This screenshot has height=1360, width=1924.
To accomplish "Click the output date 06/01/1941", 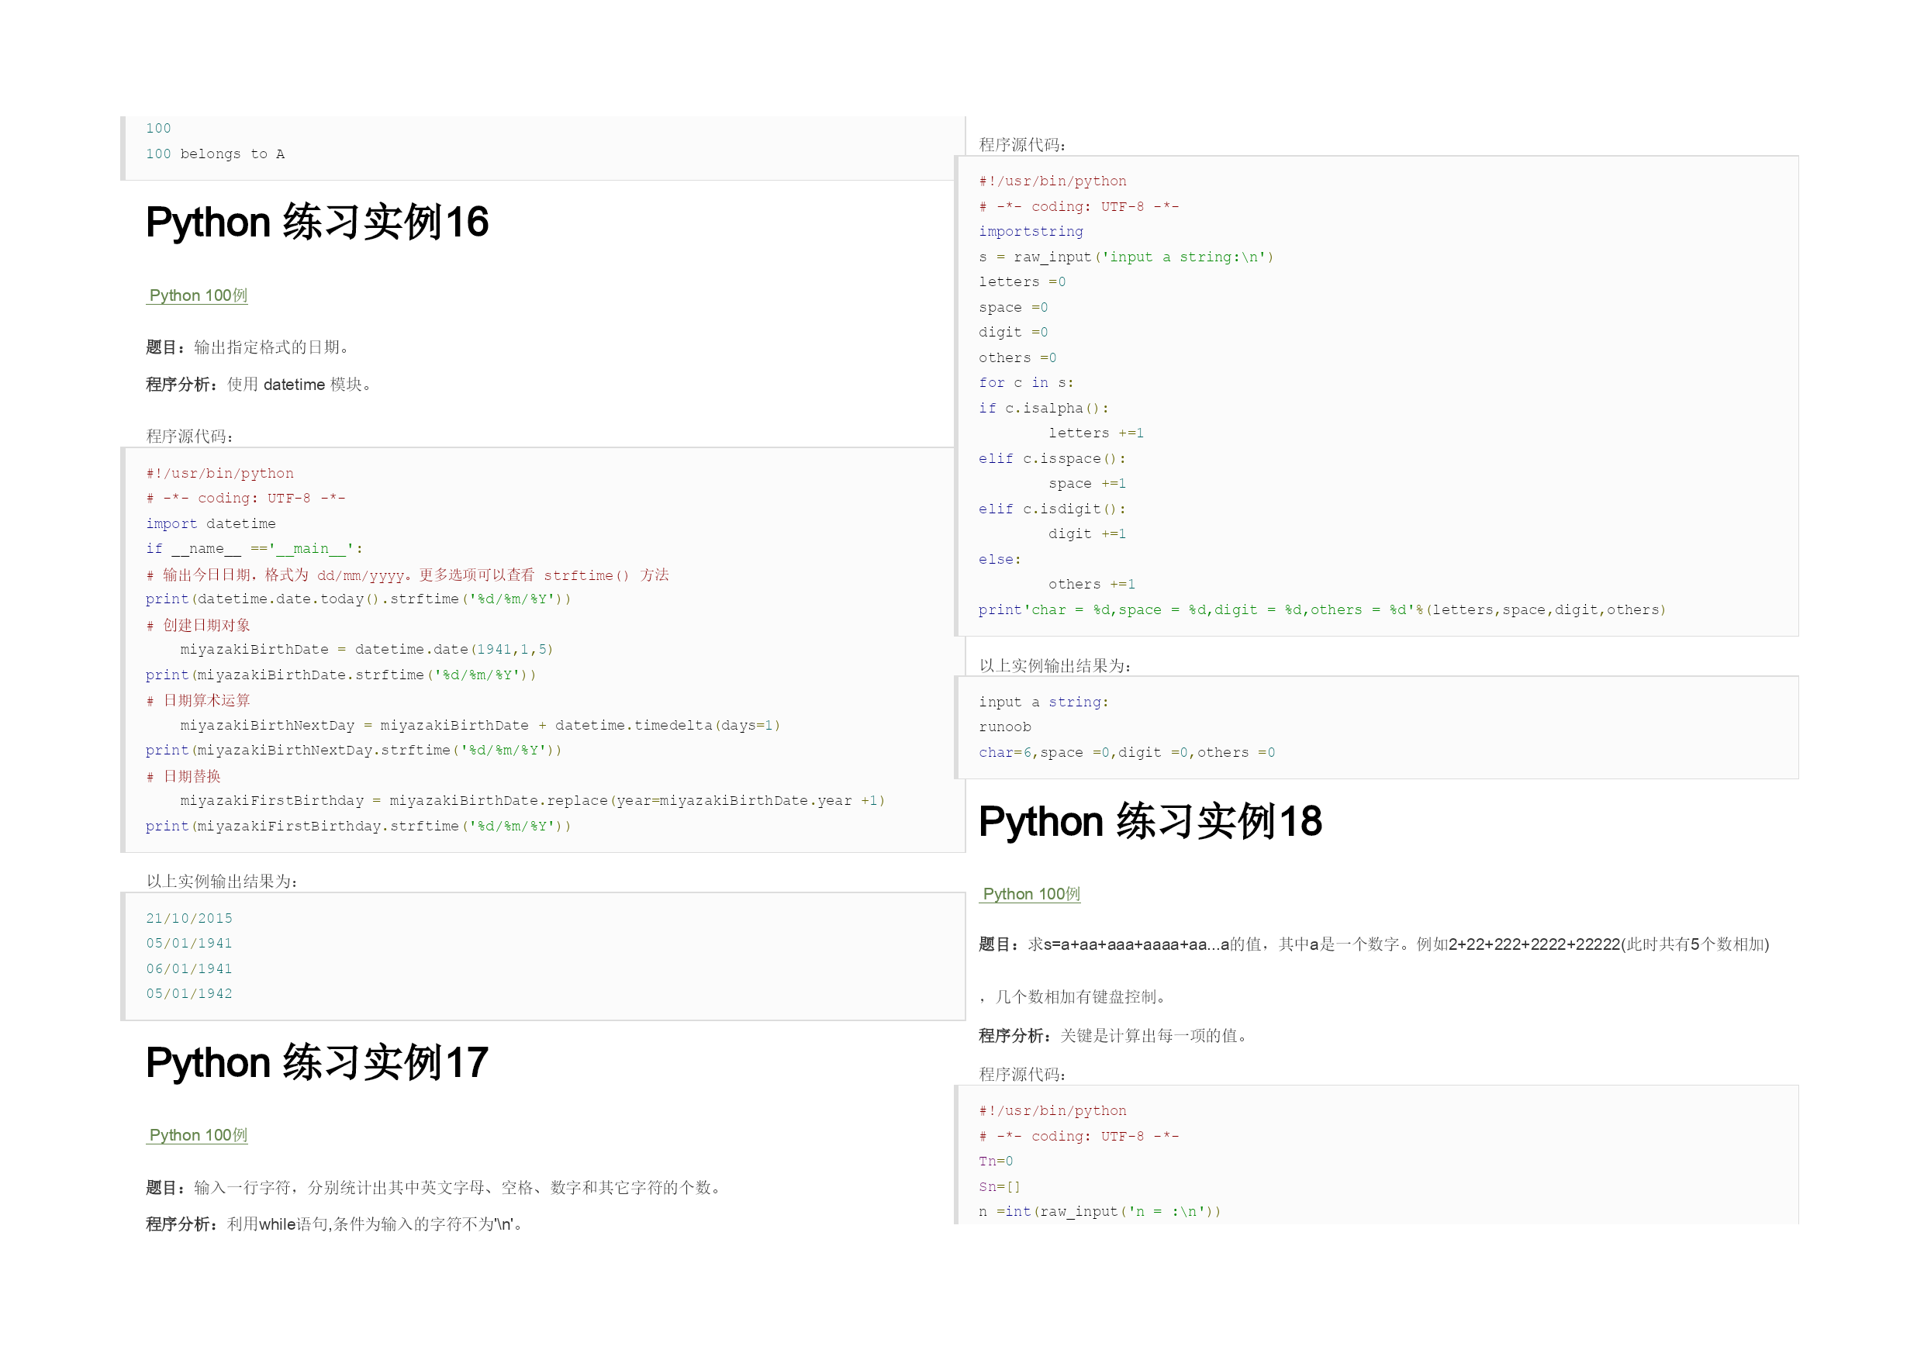I will tap(189, 968).
